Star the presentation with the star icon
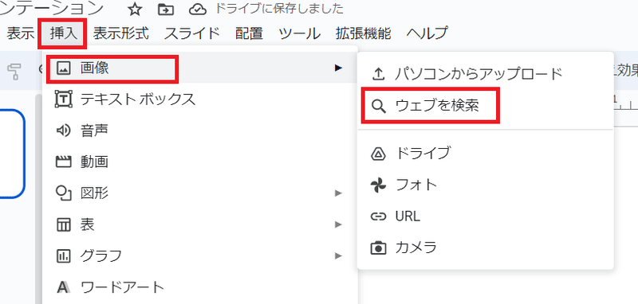The image size is (638, 304). (135, 10)
